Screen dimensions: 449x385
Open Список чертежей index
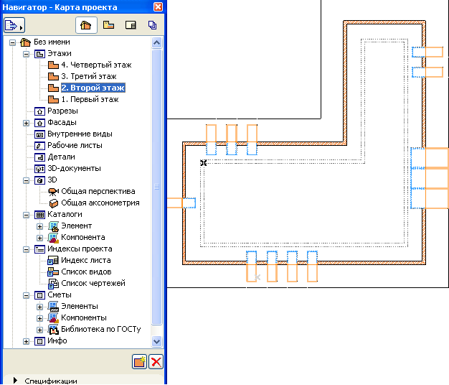(93, 283)
